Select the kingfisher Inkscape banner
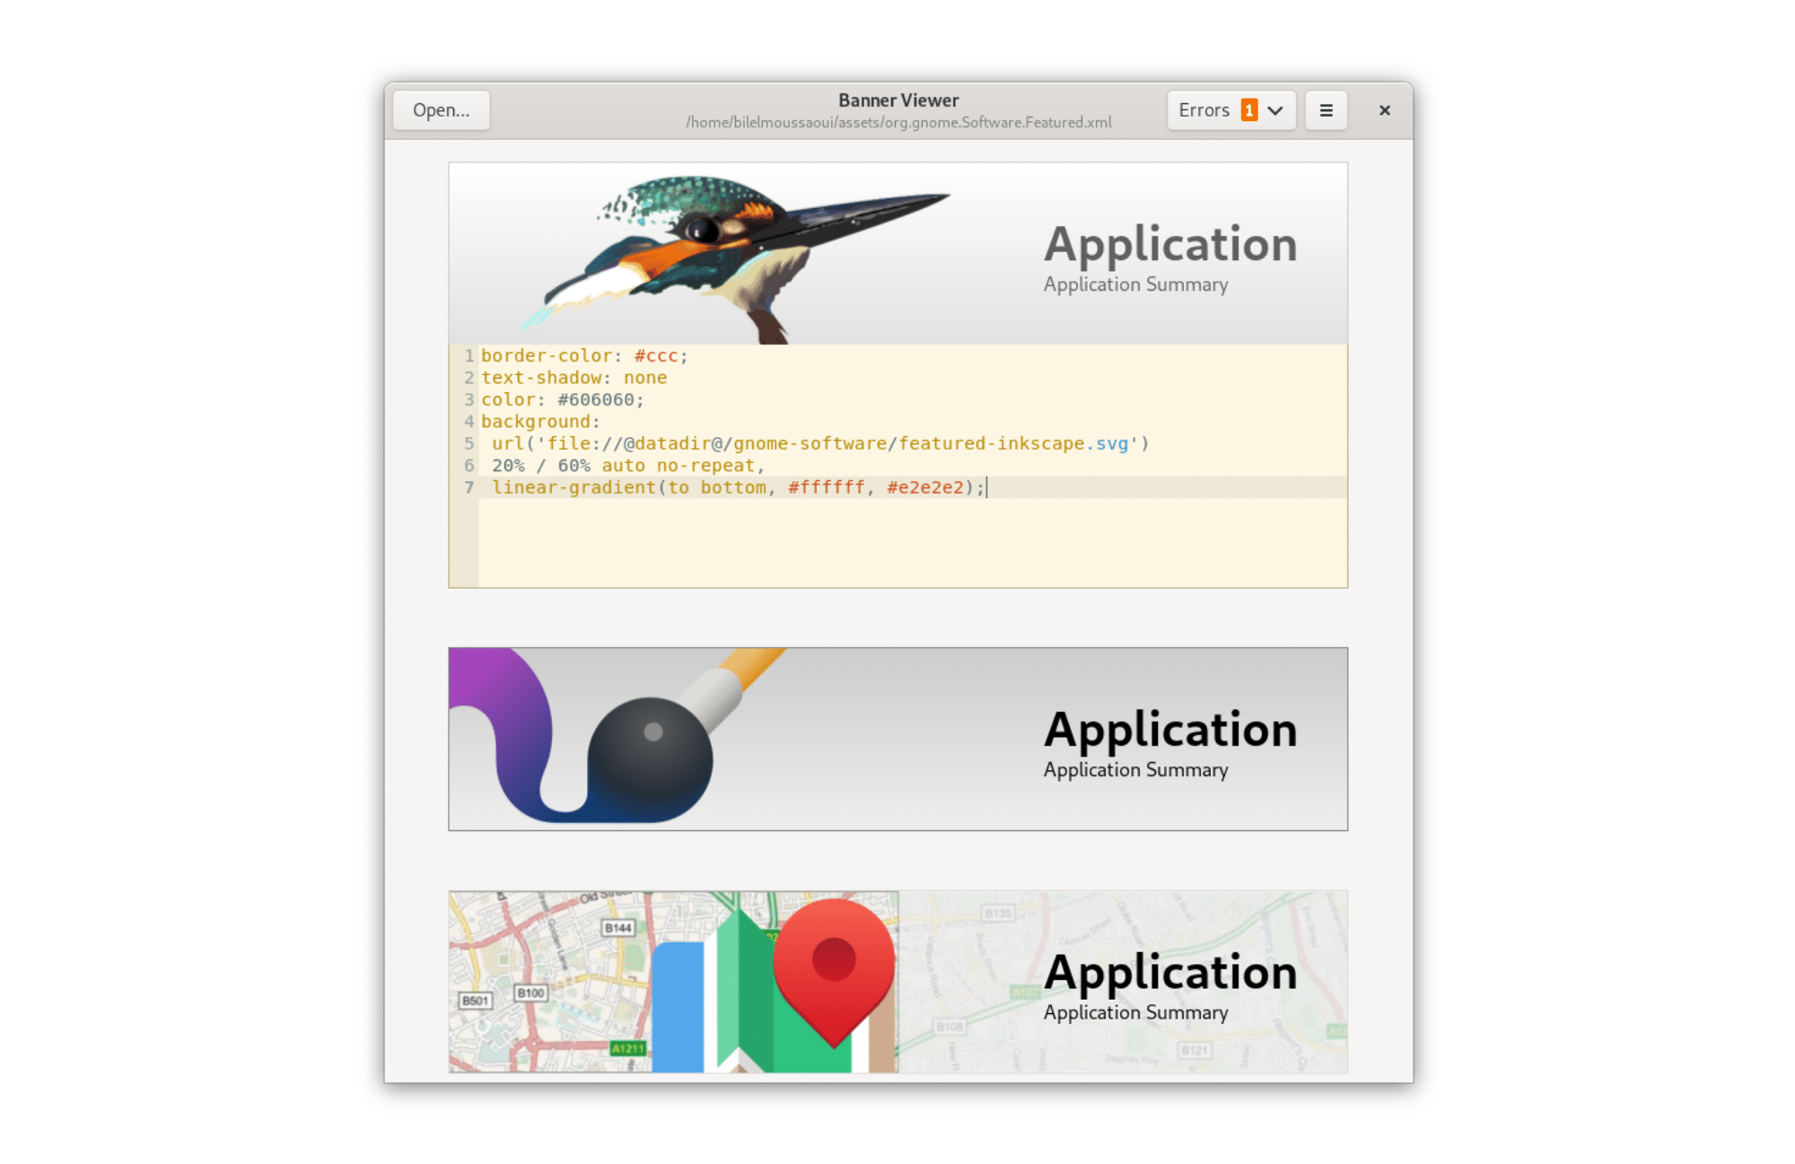The width and height of the screenshot is (1795, 1164). (897, 253)
